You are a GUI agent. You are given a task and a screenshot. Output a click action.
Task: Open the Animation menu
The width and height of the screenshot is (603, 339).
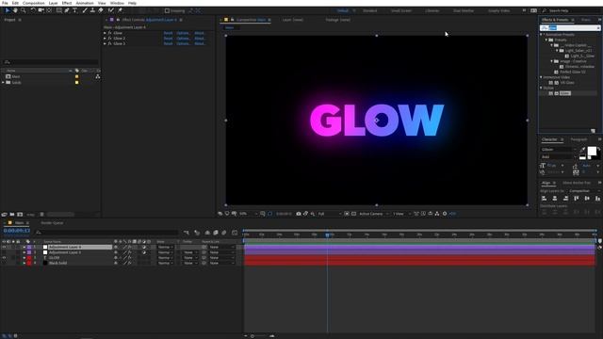85,3
